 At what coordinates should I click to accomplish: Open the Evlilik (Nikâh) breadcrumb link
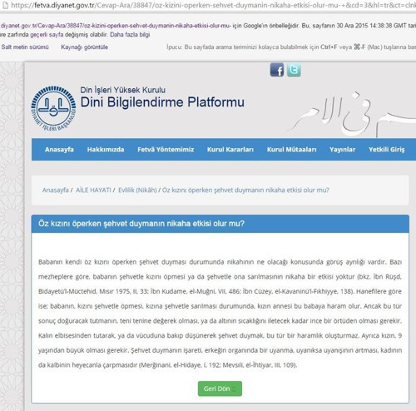[137, 190]
